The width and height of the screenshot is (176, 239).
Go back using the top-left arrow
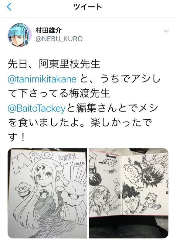pos(9,7)
